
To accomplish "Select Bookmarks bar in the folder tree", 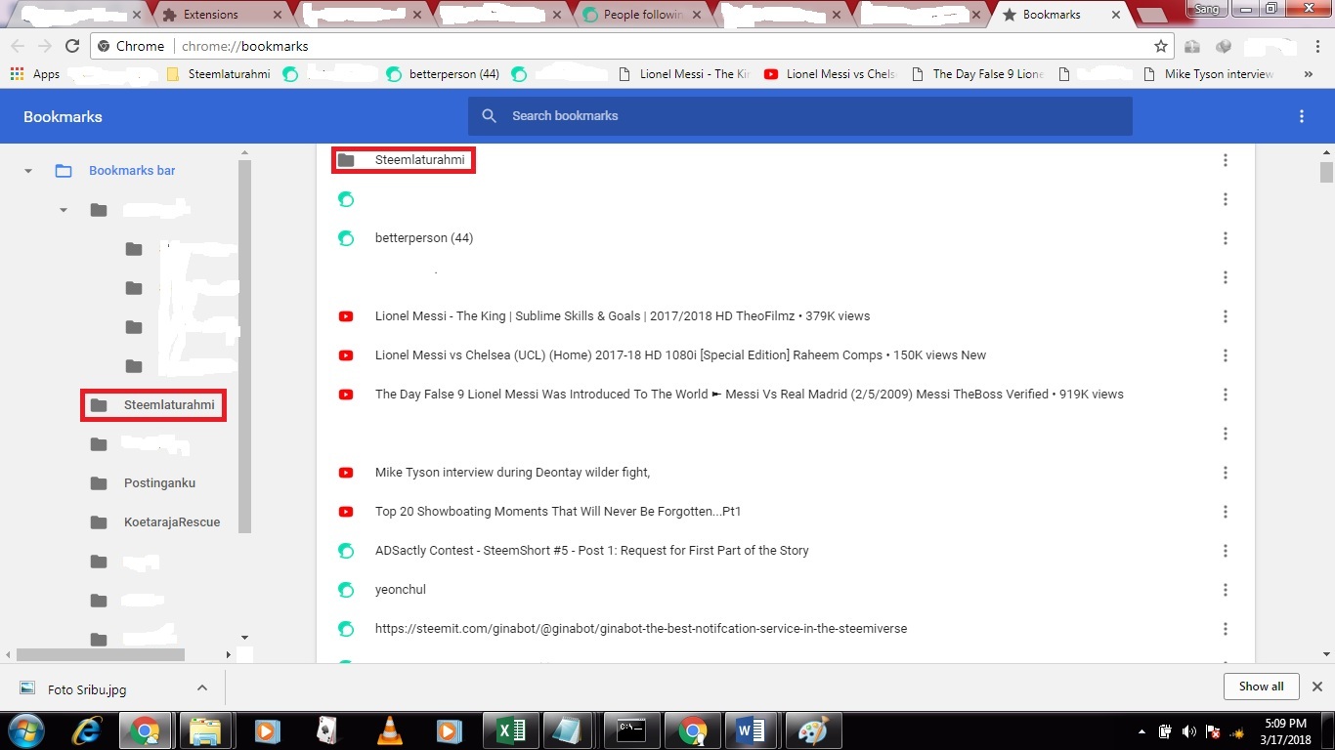I will coord(132,171).
